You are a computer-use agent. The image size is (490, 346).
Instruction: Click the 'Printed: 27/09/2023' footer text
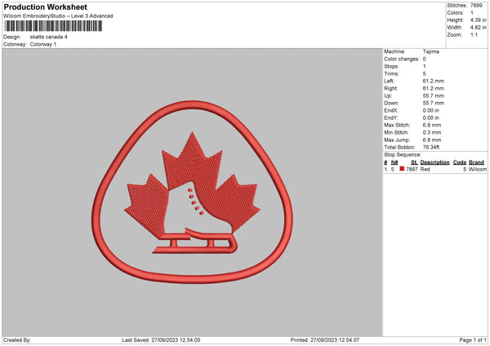tap(325, 340)
